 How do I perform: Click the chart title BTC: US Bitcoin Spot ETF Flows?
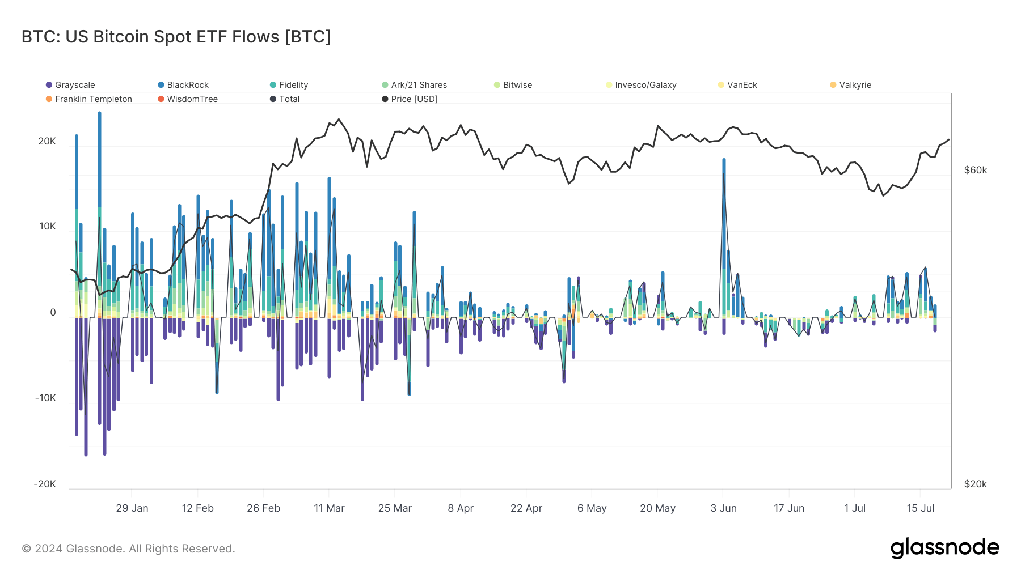click(x=176, y=37)
